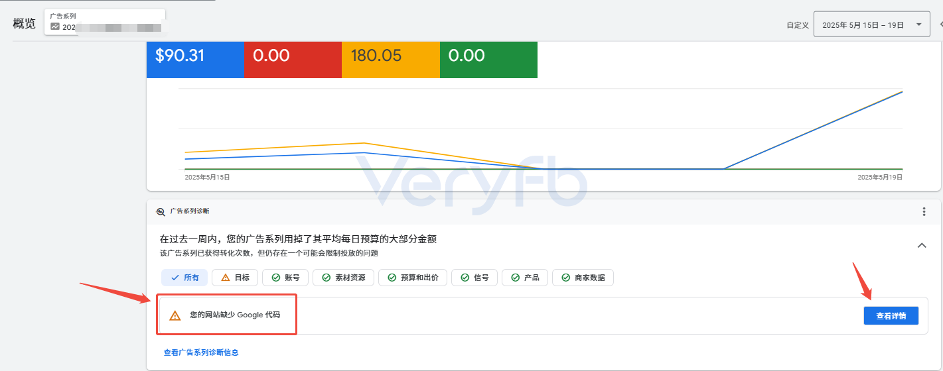
Task: Click the 自定义 label beside date range
Action: pyautogui.click(x=798, y=25)
